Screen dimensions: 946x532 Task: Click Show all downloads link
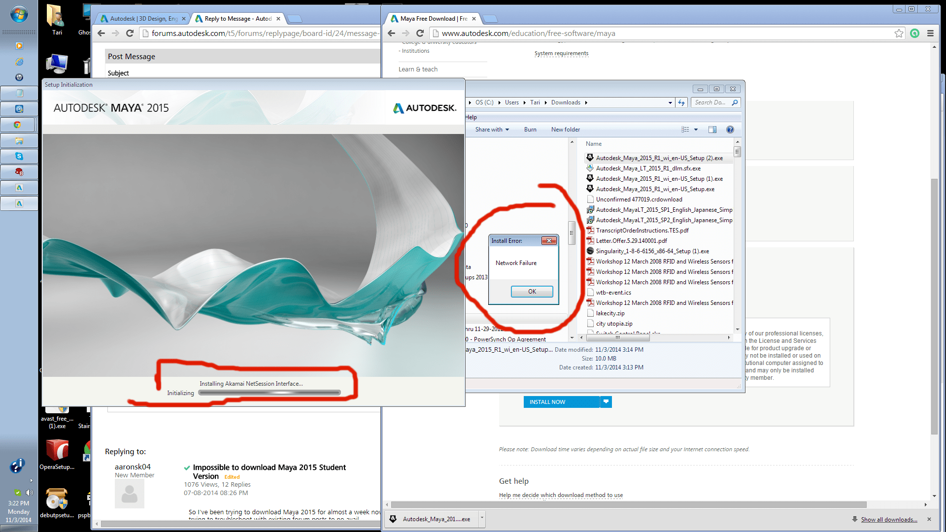(x=889, y=520)
